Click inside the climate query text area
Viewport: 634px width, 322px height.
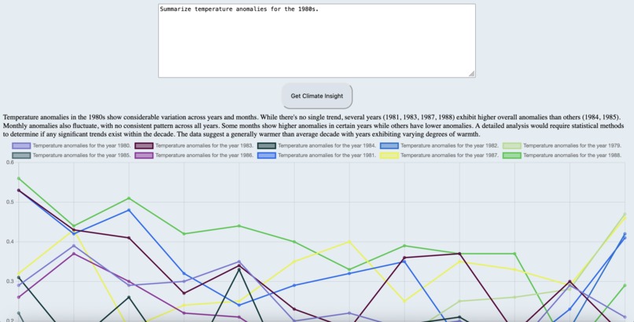(316, 40)
